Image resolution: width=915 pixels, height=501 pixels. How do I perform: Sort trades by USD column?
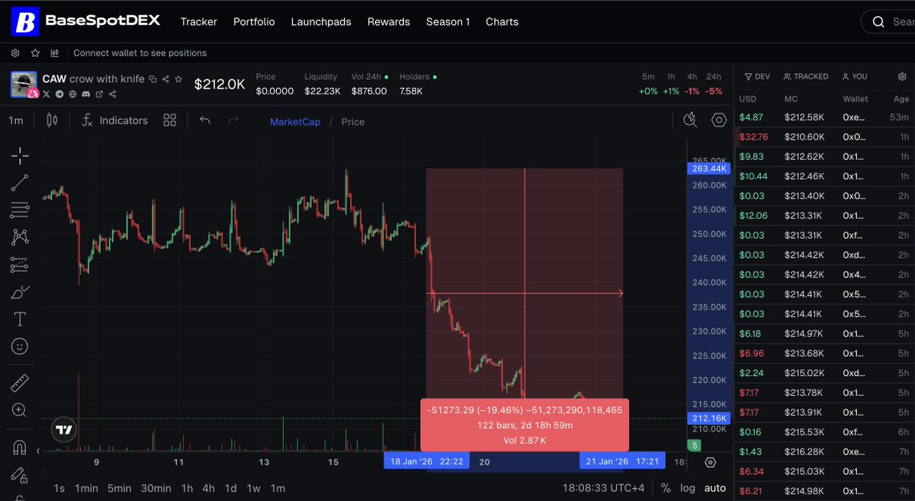coord(748,98)
